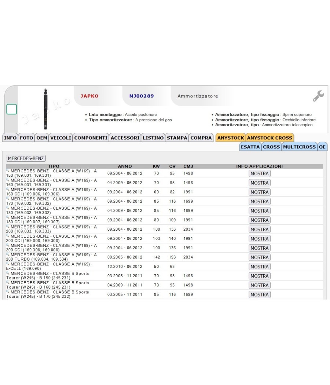This screenshot has height=385, width=330.
Task: Click the JAPKO brand name
Action: tap(89, 96)
